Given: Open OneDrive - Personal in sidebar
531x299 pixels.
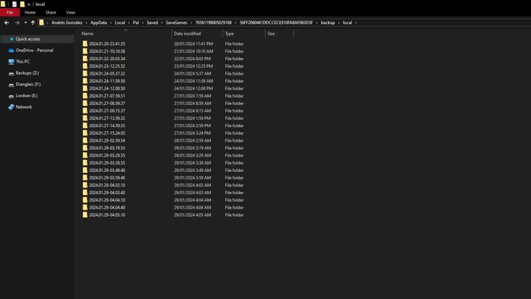Looking at the screenshot, I should tap(34, 50).
